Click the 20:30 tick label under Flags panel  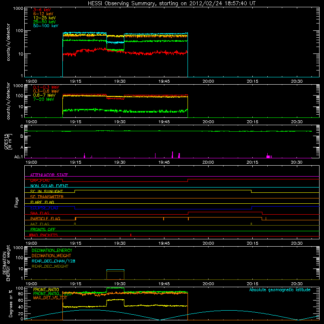tap(297, 243)
